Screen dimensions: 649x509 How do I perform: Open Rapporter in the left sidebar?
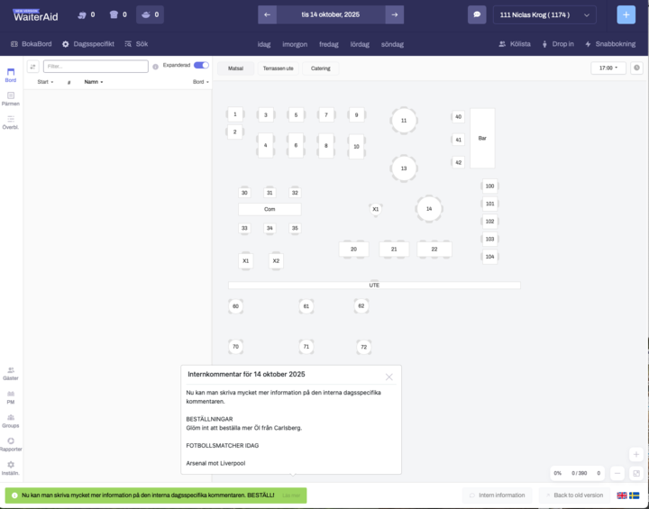click(x=11, y=443)
